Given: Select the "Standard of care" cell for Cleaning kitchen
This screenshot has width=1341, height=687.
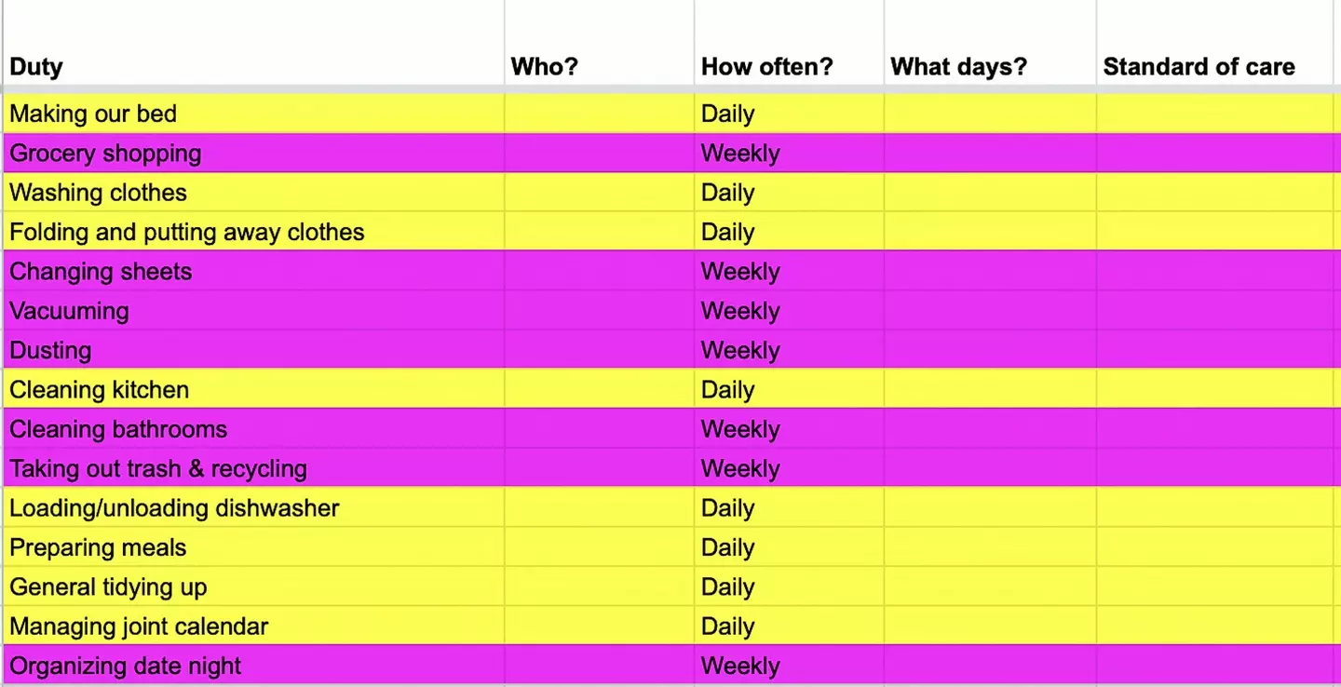Looking at the screenshot, I should [x=1215, y=390].
